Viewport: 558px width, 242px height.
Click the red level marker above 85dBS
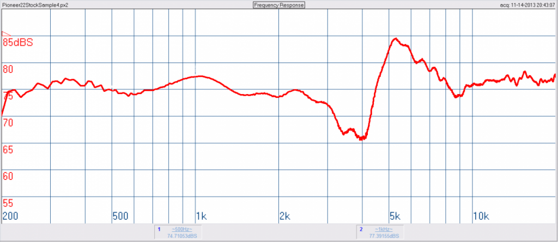click(7, 33)
